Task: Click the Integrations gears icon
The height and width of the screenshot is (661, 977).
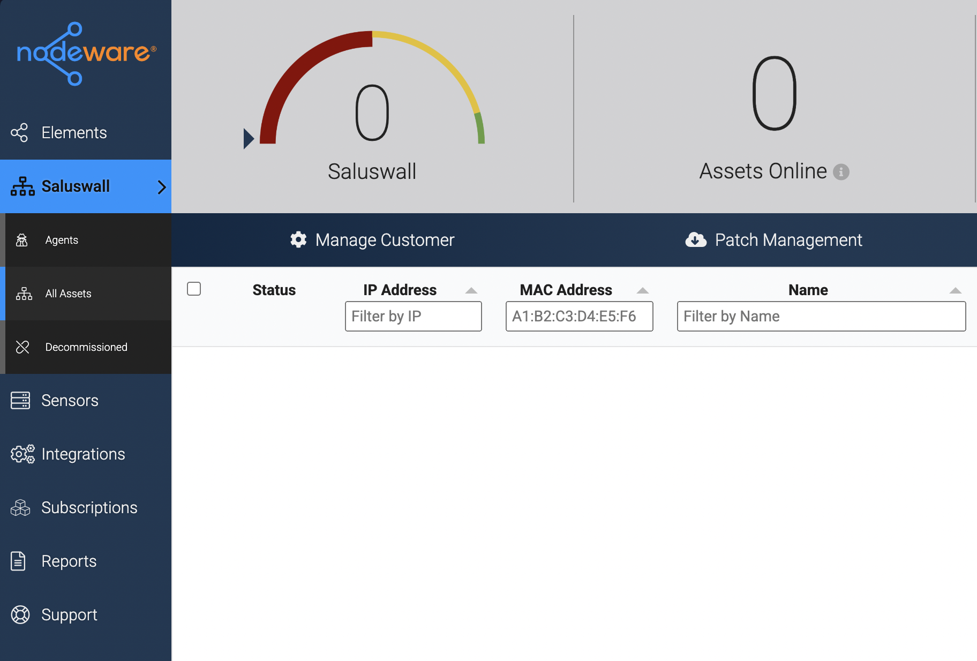Action: pyautogui.click(x=22, y=454)
